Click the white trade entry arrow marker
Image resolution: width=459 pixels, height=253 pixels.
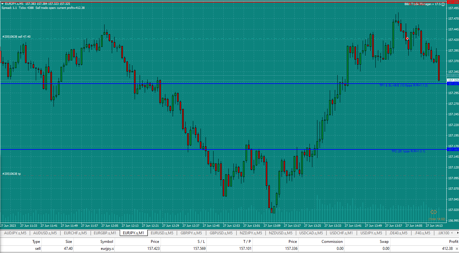point(407,39)
